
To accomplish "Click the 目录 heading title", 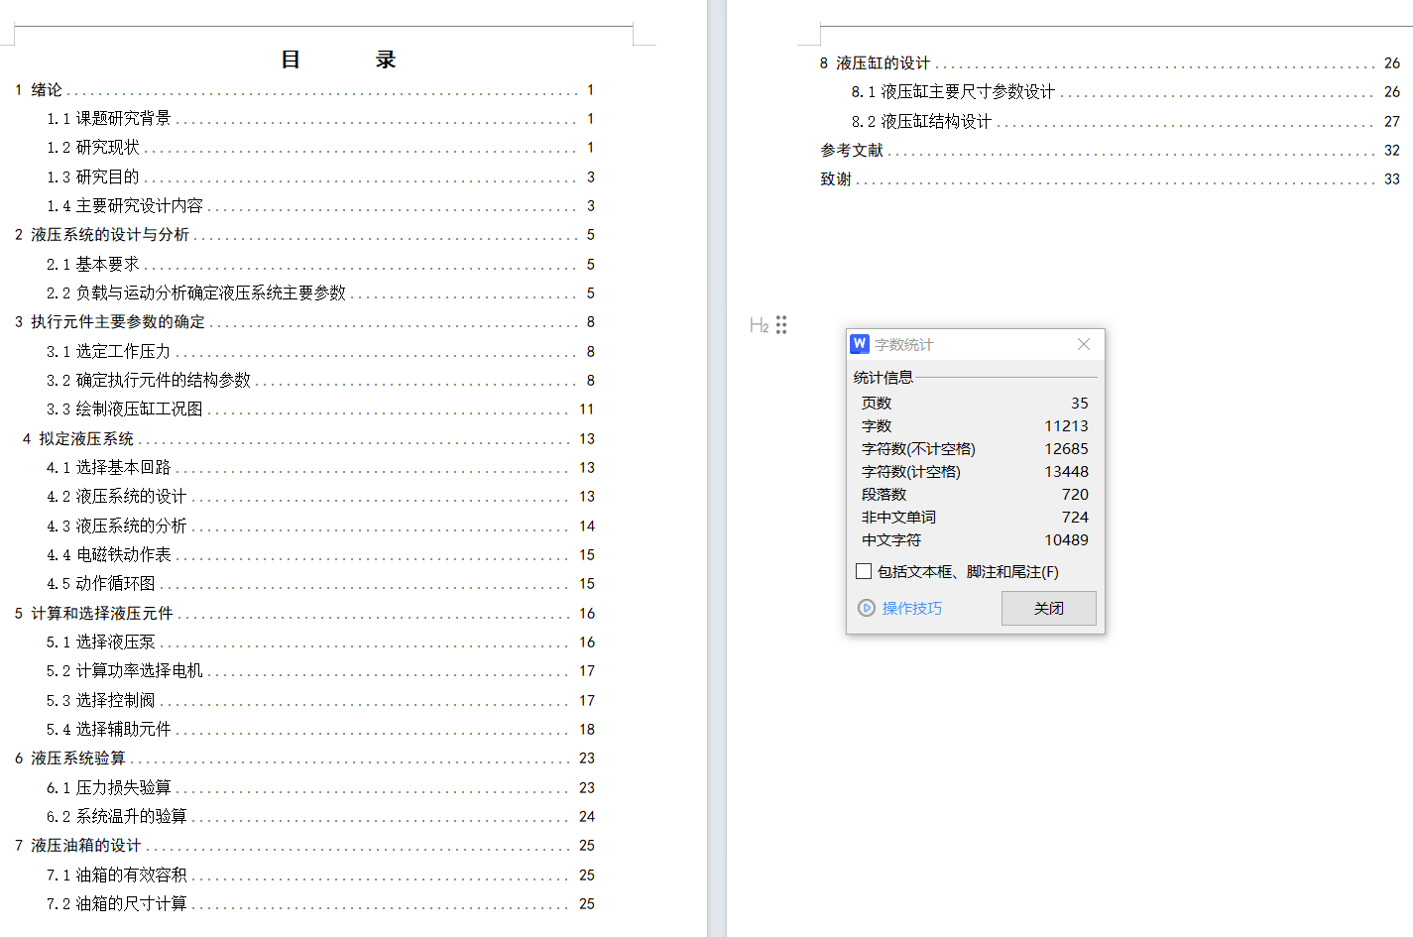I will pos(338,59).
